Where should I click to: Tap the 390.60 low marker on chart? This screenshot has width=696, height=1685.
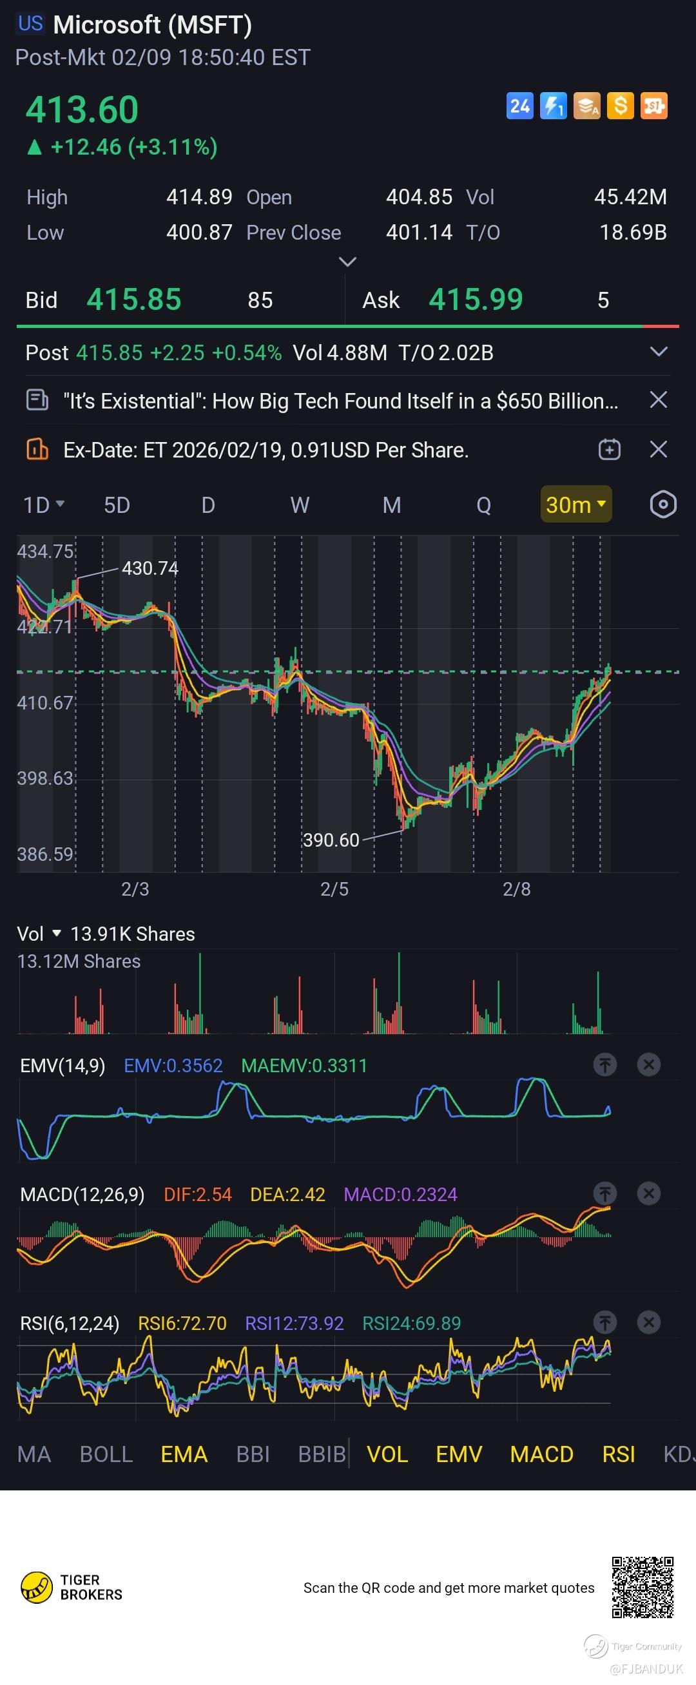tap(331, 840)
